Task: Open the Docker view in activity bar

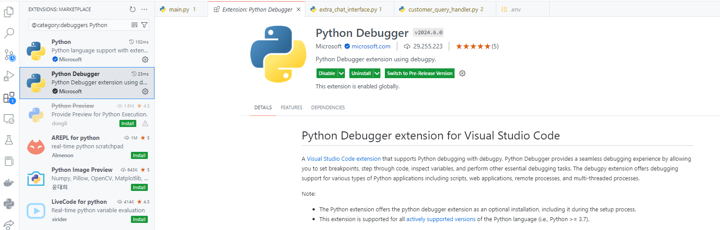Action: tap(9, 182)
